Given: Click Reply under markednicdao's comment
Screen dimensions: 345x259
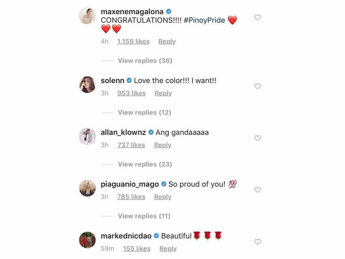Looking at the screenshot, I should [168, 248].
